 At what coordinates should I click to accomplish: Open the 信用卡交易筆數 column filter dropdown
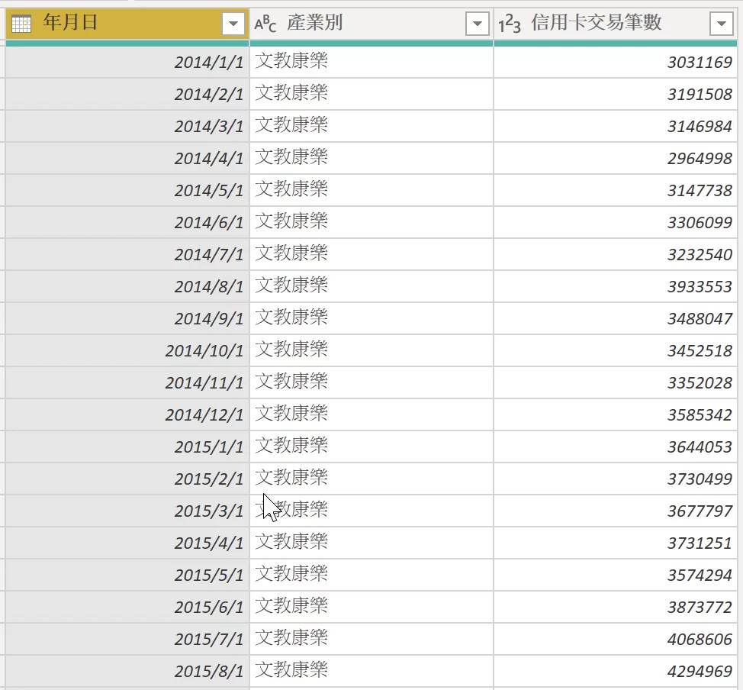click(x=721, y=23)
